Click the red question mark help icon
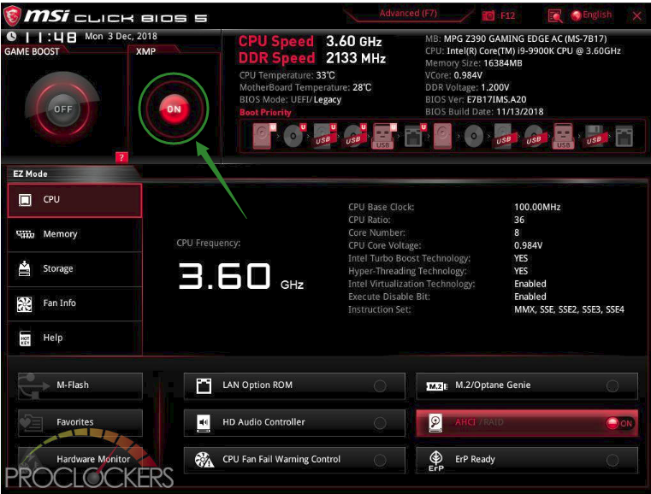The height and width of the screenshot is (494, 651). [x=121, y=157]
